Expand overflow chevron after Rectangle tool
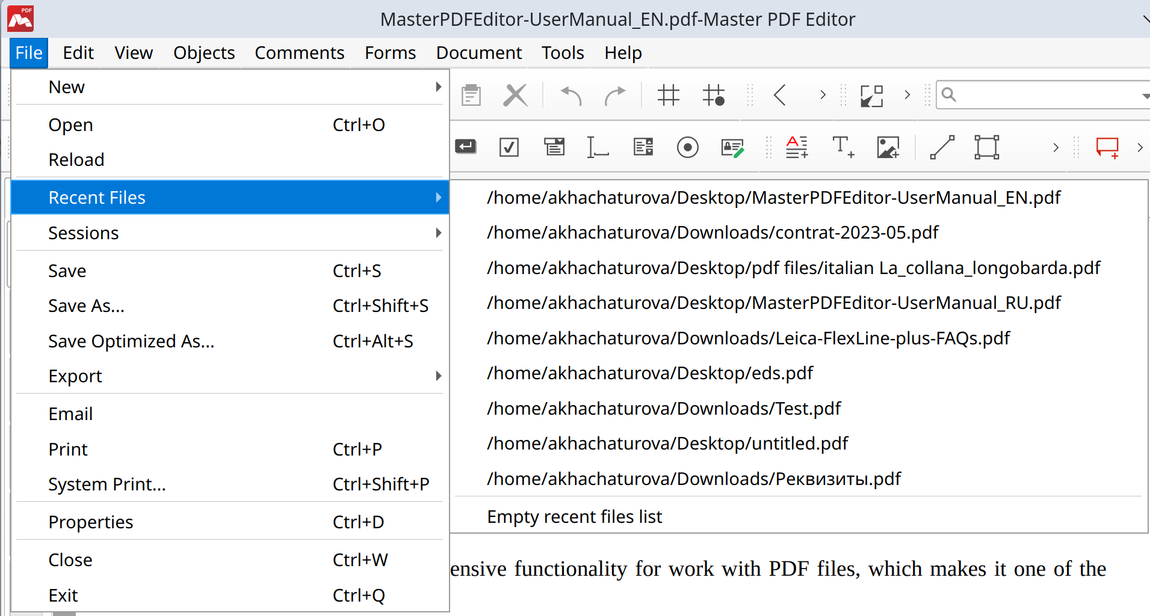1150x616 pixels. point(1056,147)
